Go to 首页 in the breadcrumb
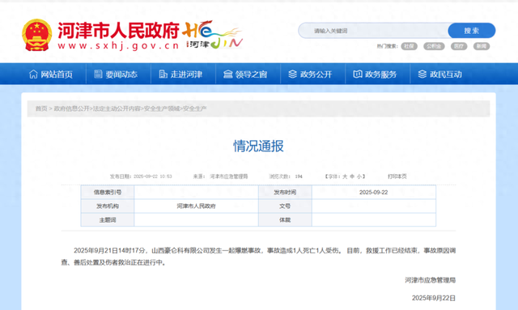The image size is (518, 310). coord(41,108)
